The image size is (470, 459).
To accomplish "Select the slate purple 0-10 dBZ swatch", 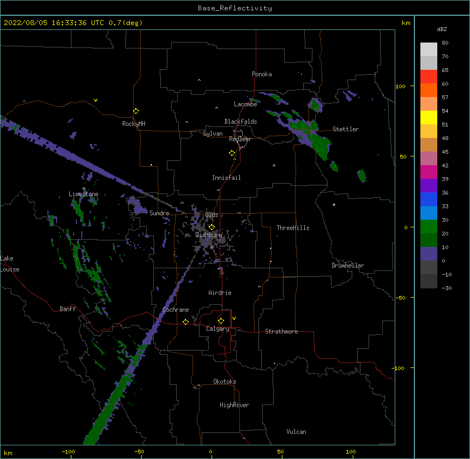I will [429, 254].
